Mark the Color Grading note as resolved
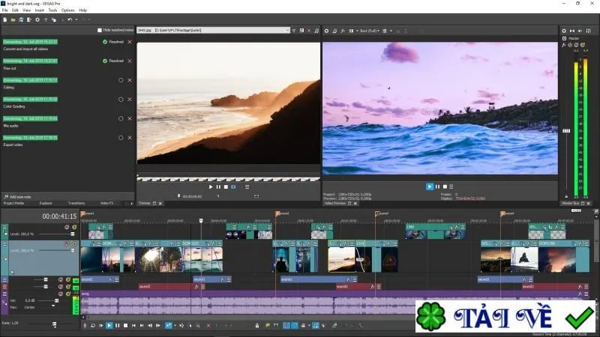Viewport: 600px width, 337px height. 121,100
